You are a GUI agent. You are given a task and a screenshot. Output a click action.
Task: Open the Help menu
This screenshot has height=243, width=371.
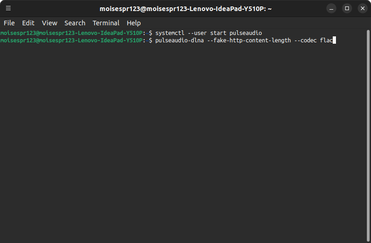[134, 23]
